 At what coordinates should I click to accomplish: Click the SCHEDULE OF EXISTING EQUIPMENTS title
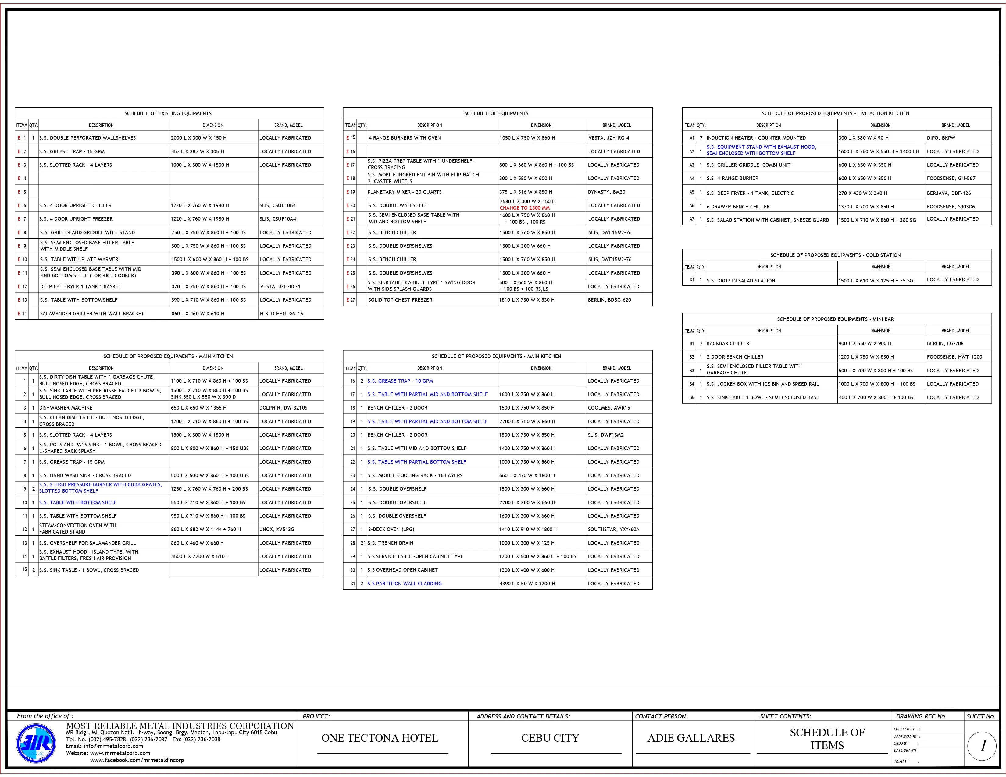point(168,113)
